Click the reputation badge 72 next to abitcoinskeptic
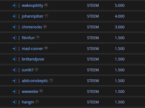The width and height of the screenshot is (145, 108). [x=51, y=80]
